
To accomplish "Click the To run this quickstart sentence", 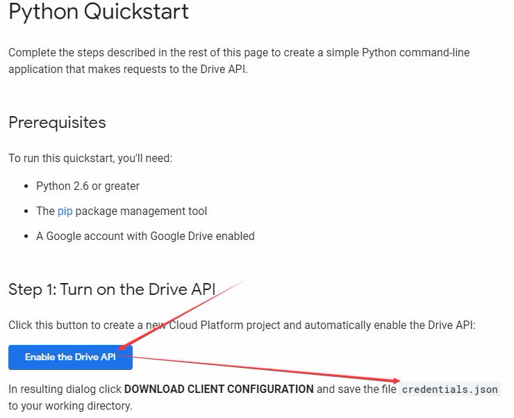I will coord(90,158).
